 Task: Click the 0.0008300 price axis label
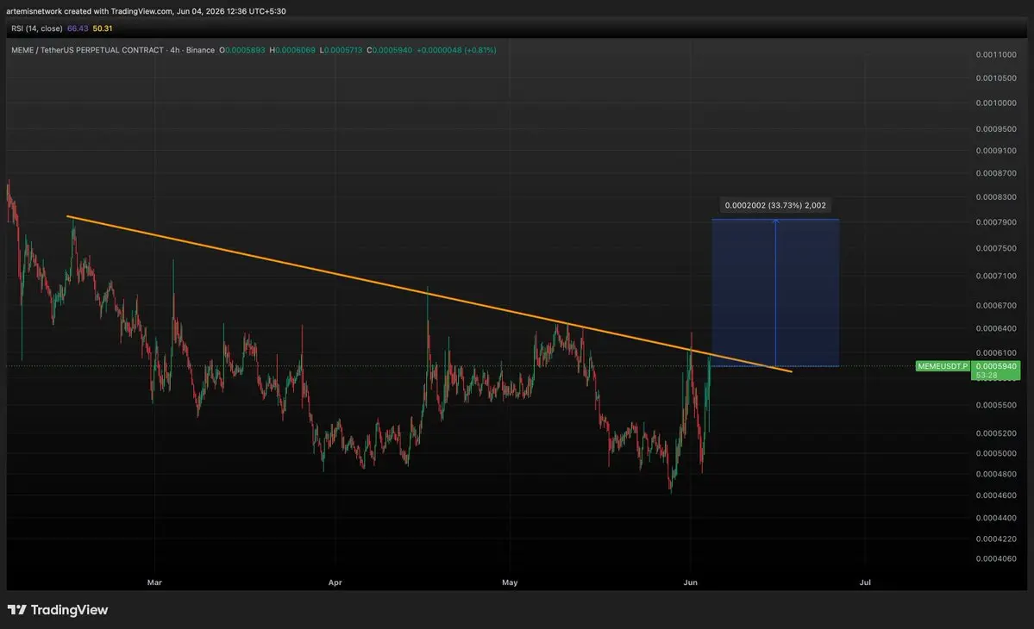pyautogui.click(x=996, y=197)
